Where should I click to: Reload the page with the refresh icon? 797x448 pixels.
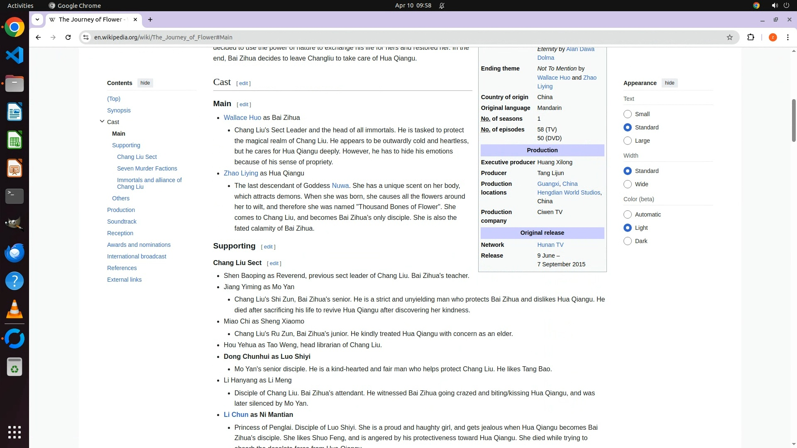(68, 37)
